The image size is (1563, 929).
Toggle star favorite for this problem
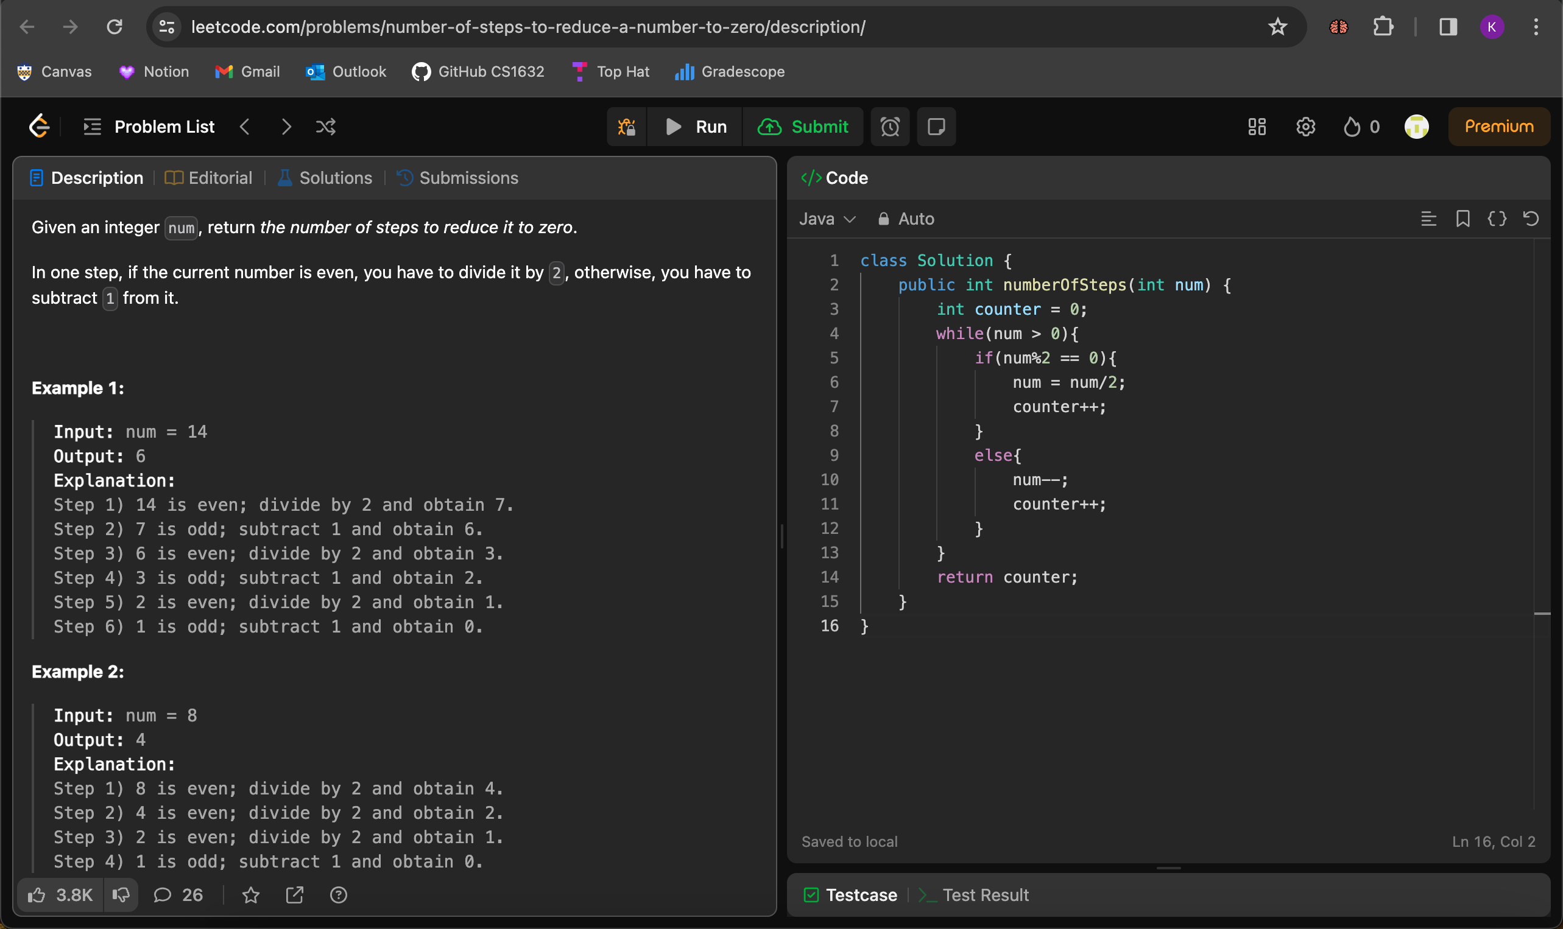[x=251, y=895]
